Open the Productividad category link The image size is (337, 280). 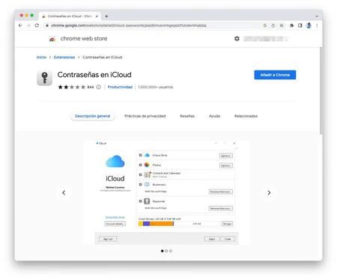tap(120, 87)
